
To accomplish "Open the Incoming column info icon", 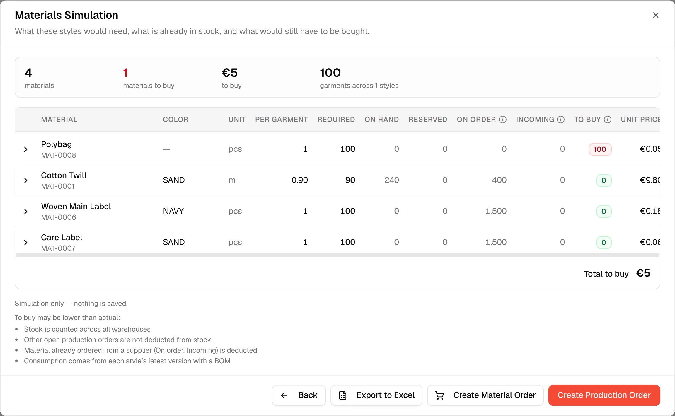I will point(561,120).
